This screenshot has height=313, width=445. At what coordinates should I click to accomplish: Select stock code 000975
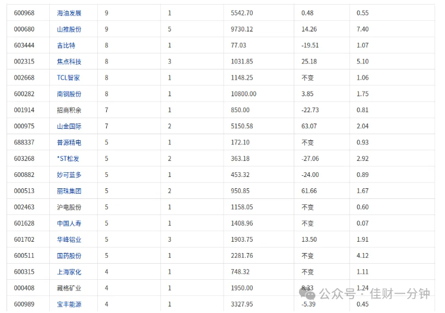point(24,127)
